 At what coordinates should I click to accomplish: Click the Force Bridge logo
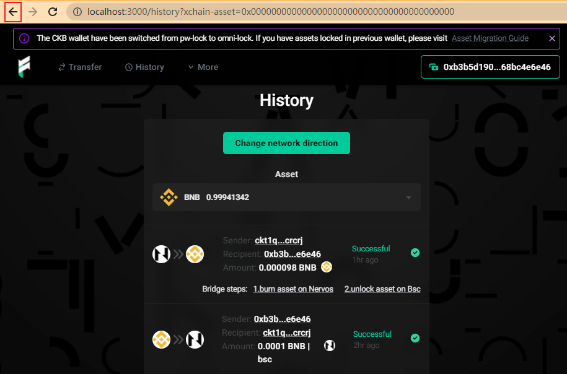(x=24, y=67)
